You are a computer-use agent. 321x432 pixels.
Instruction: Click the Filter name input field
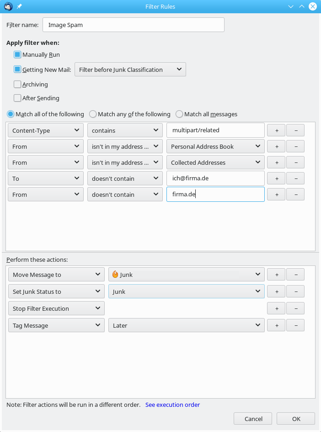pos(134,25)
